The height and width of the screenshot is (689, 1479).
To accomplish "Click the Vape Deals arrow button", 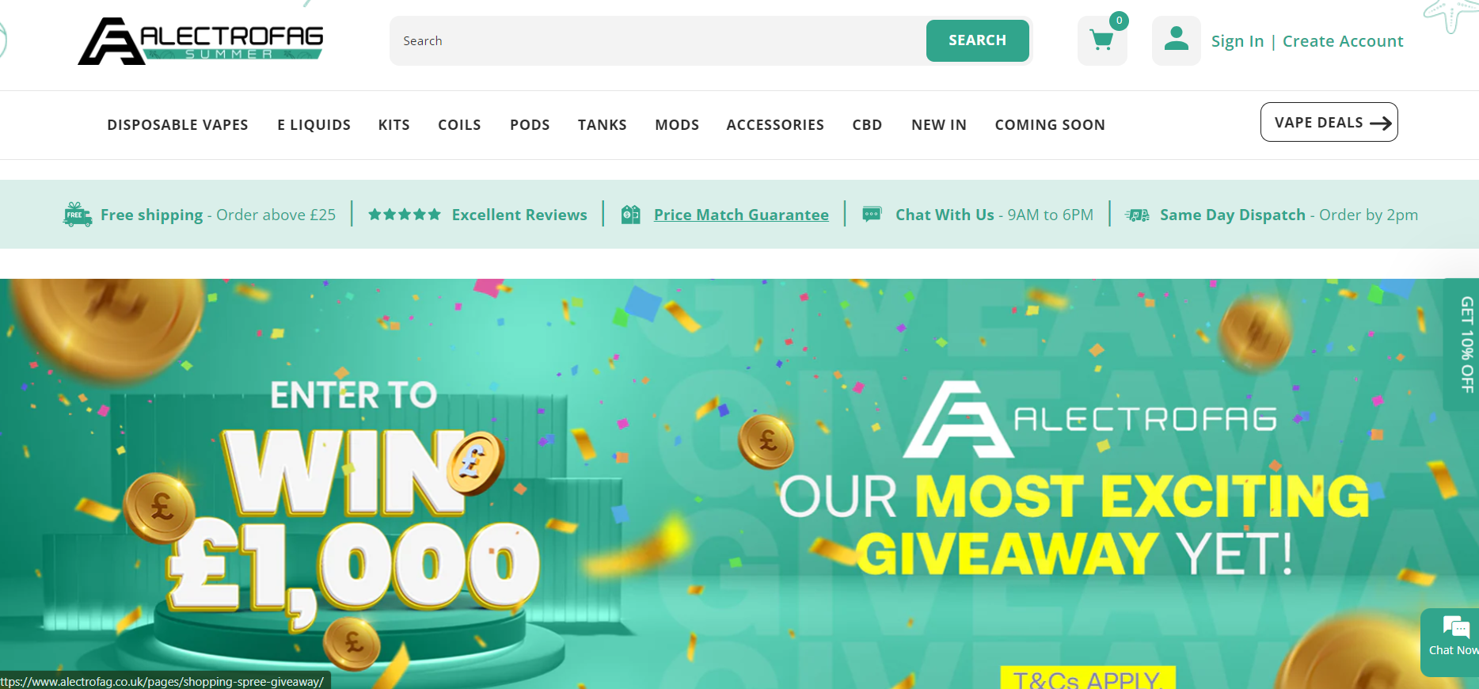I will coord(1329,122).
